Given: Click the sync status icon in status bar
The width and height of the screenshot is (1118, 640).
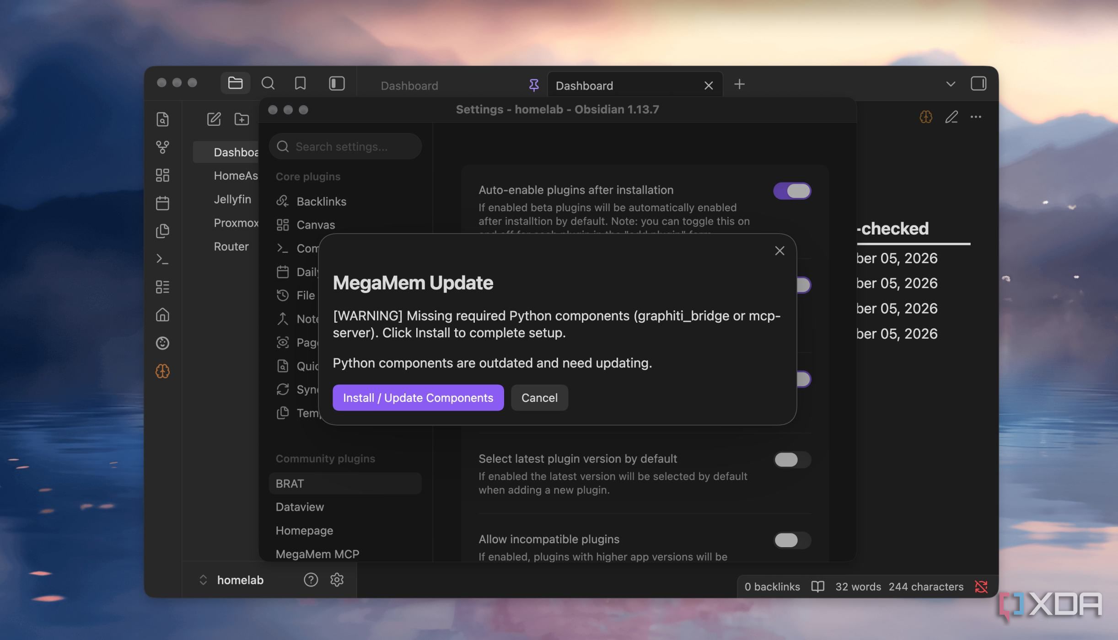Looking at the screenshot, I should pyautogui.click(x=981, y=587).
